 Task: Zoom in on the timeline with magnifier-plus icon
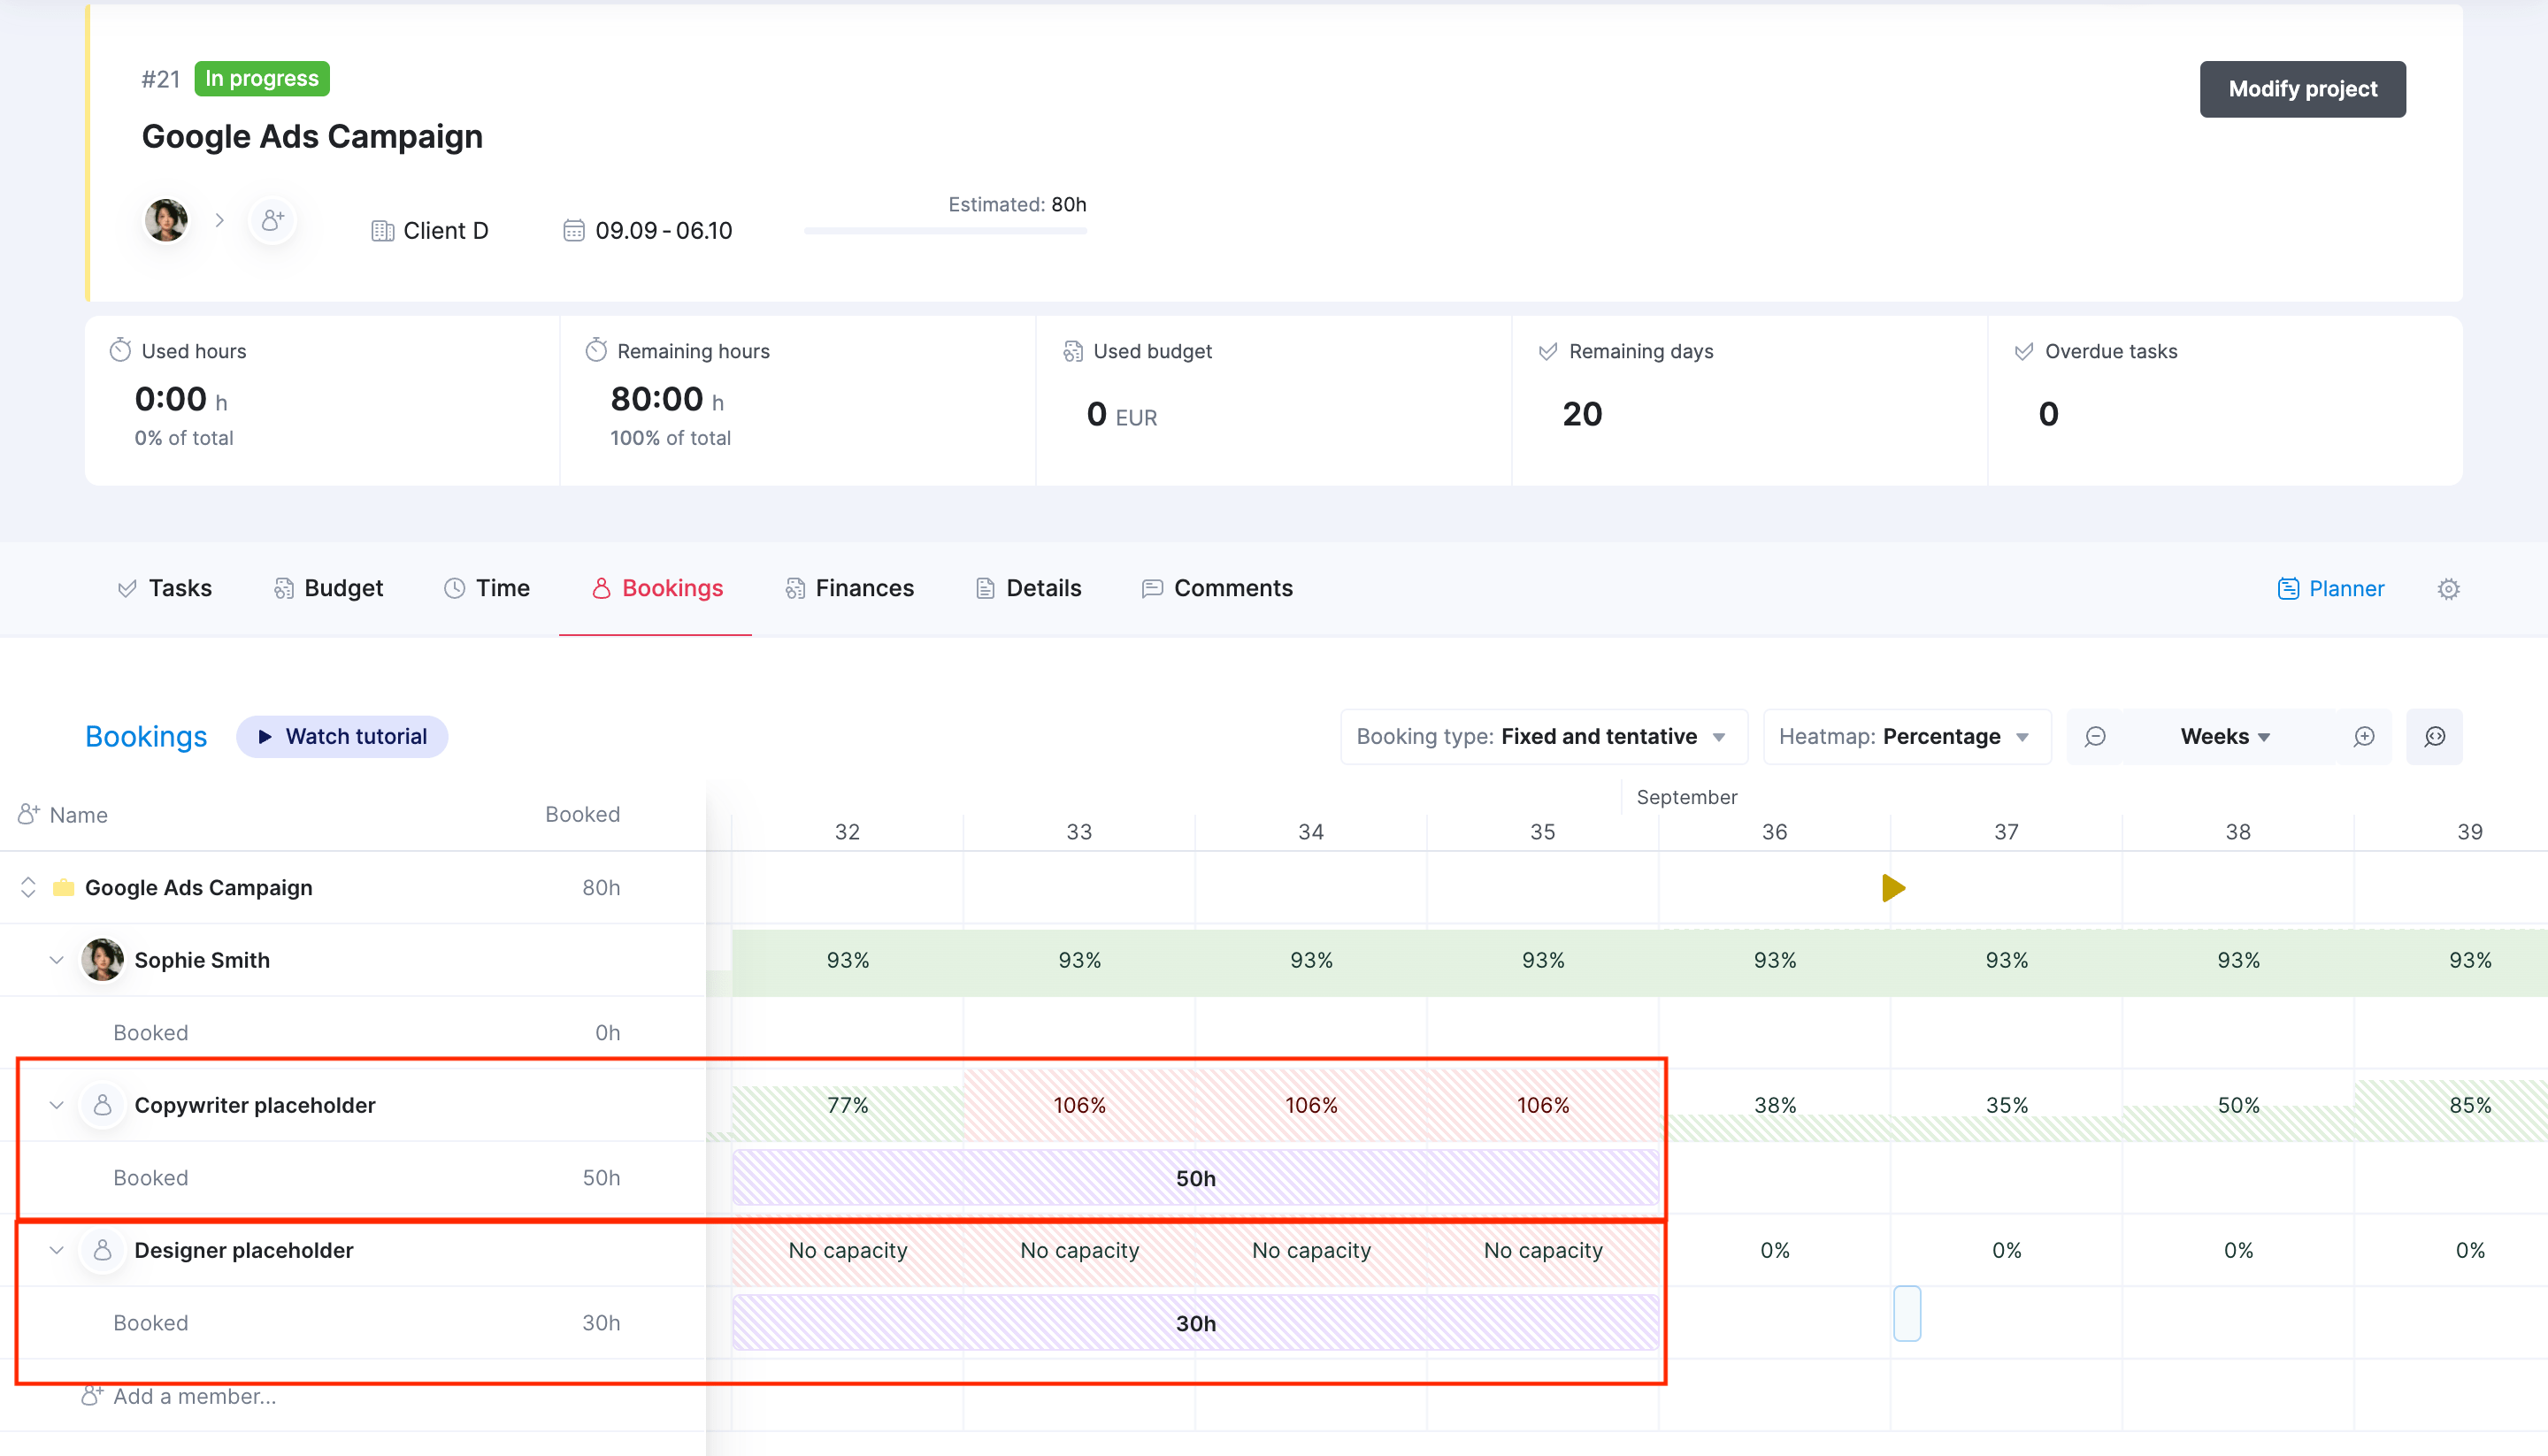click(x=2364, y=737)
